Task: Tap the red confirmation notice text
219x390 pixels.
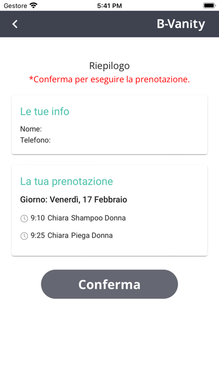Action: [x=109, y=80]
